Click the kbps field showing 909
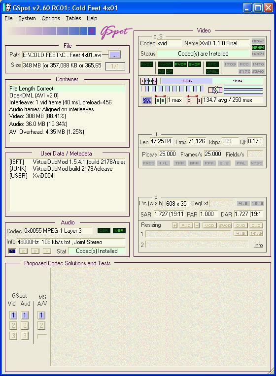 pos(230,141)
